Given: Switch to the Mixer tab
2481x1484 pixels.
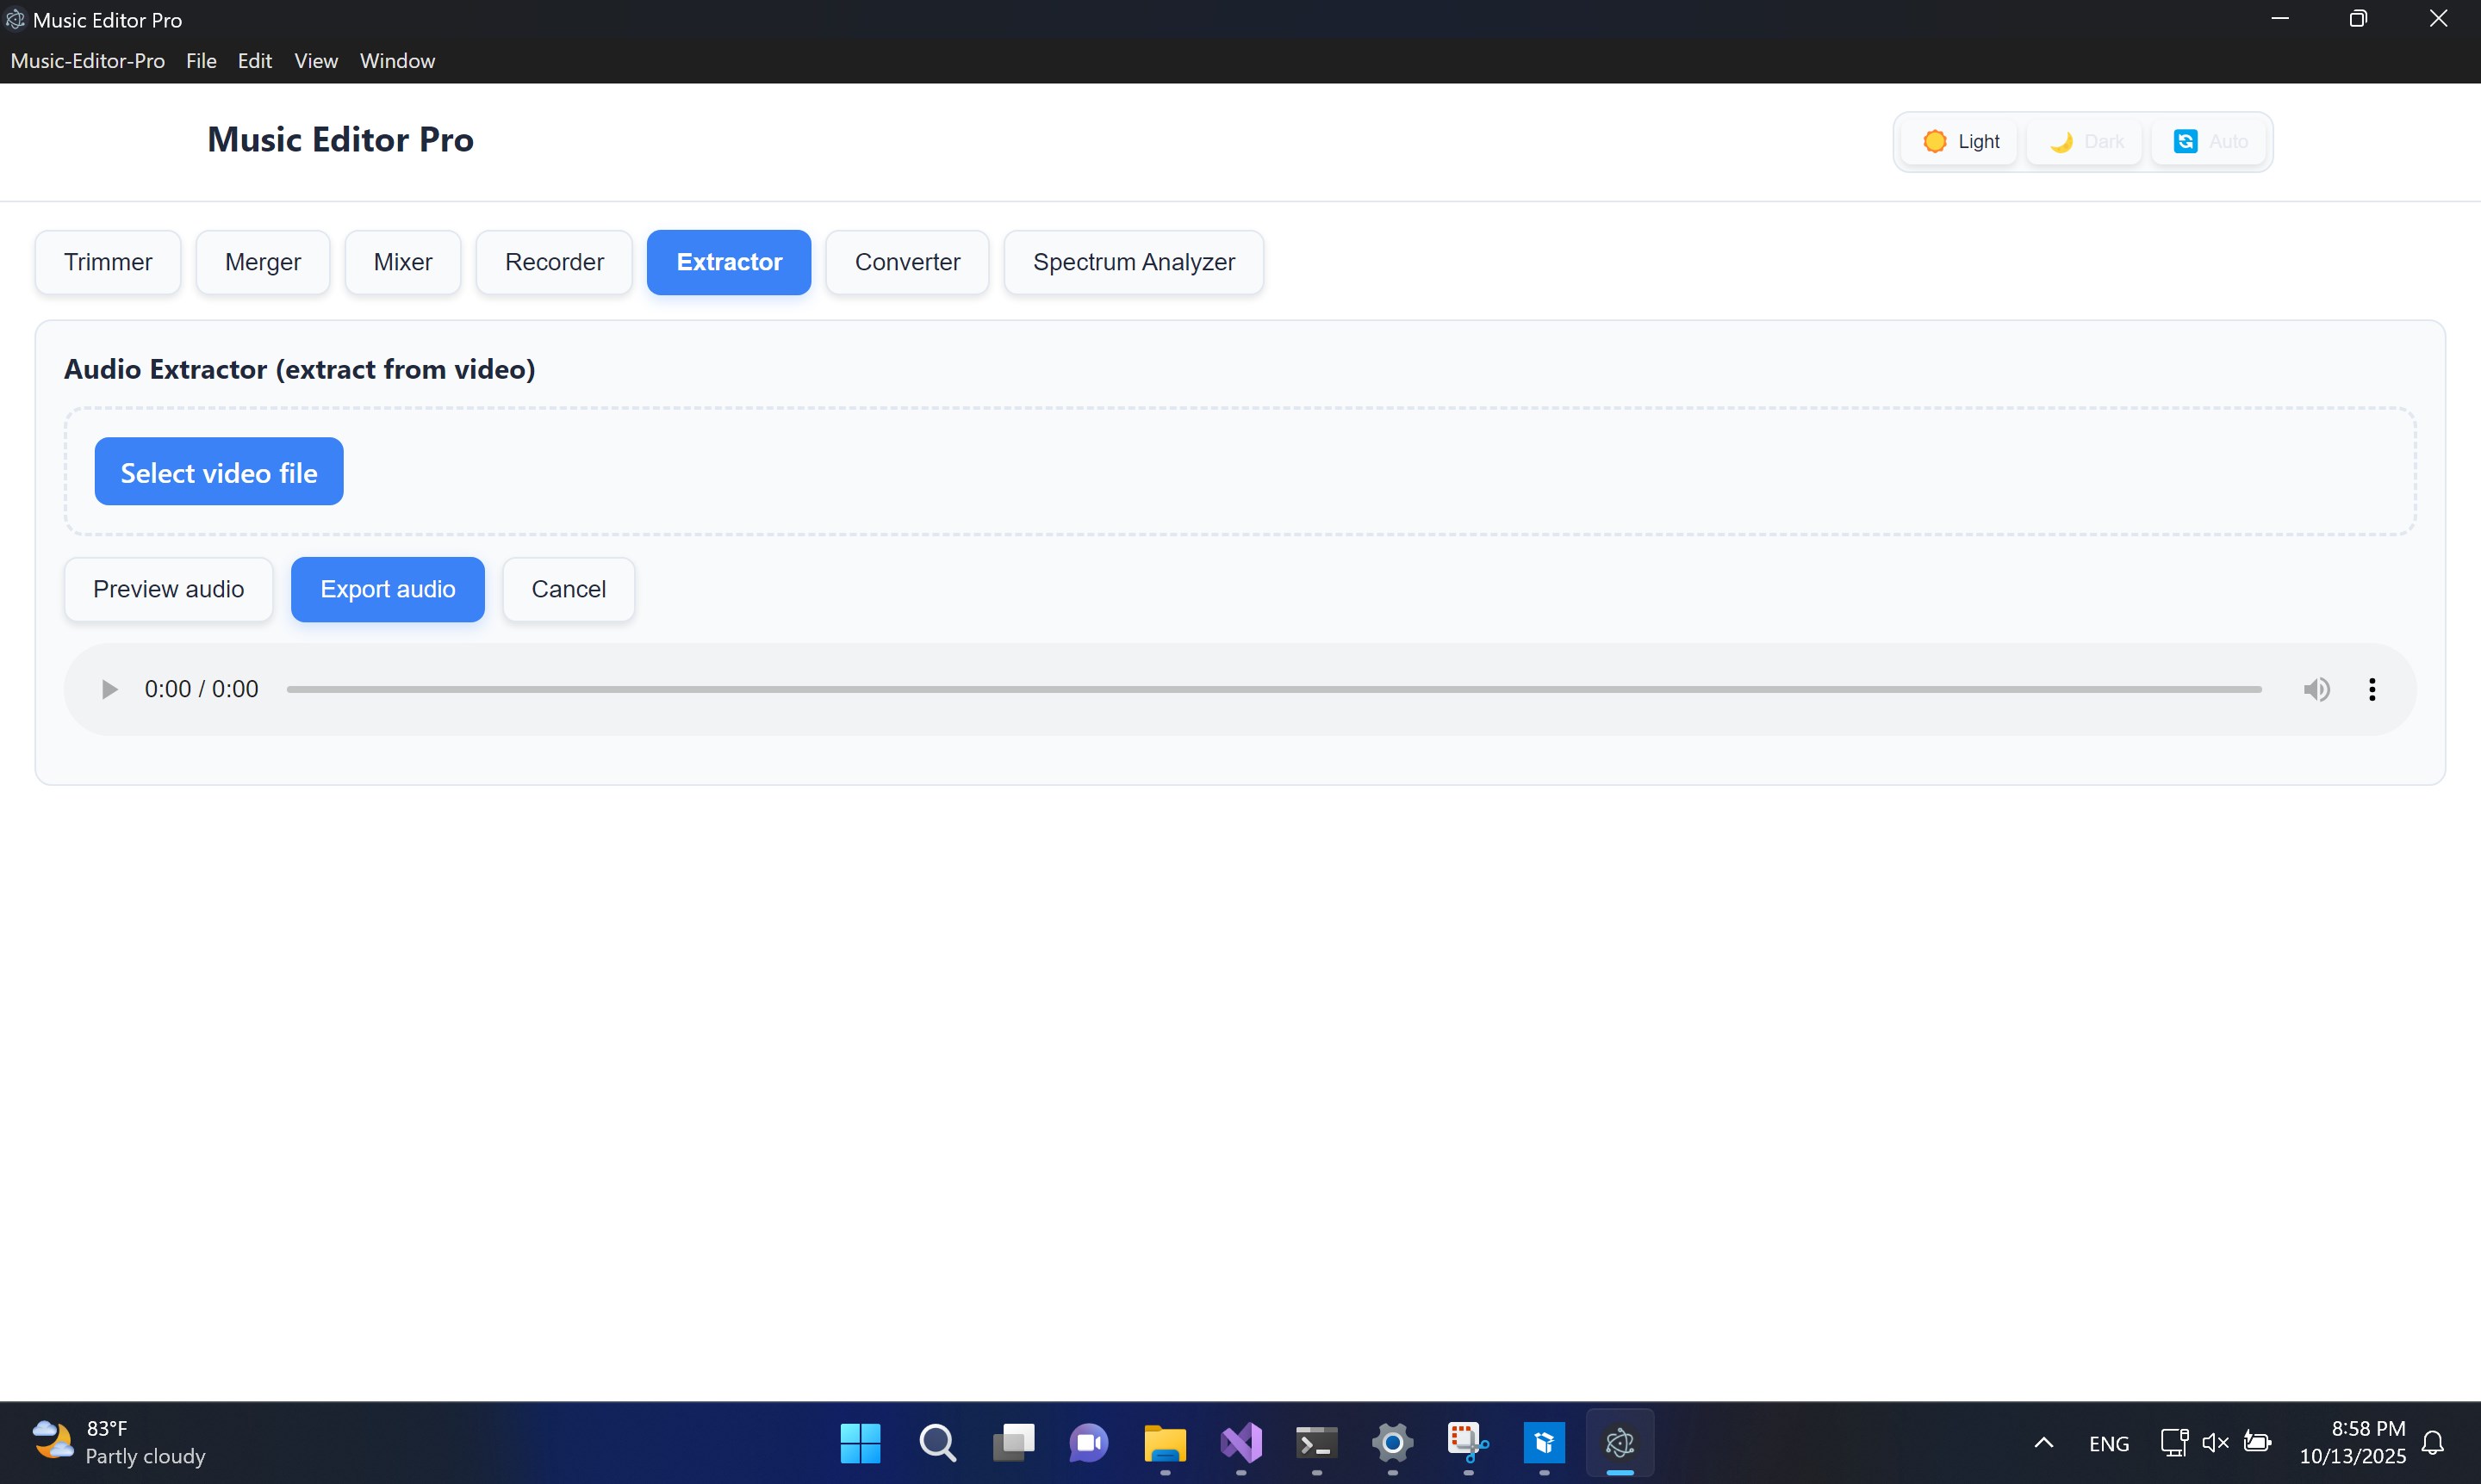Looking at the screenshot, I should click(403, 262).
